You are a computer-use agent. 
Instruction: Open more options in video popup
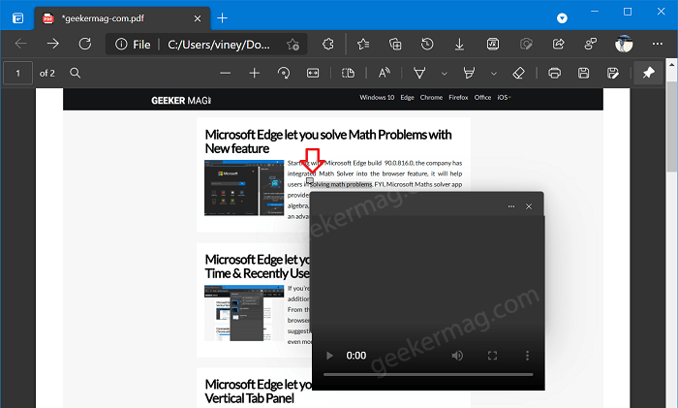[511, 206]
